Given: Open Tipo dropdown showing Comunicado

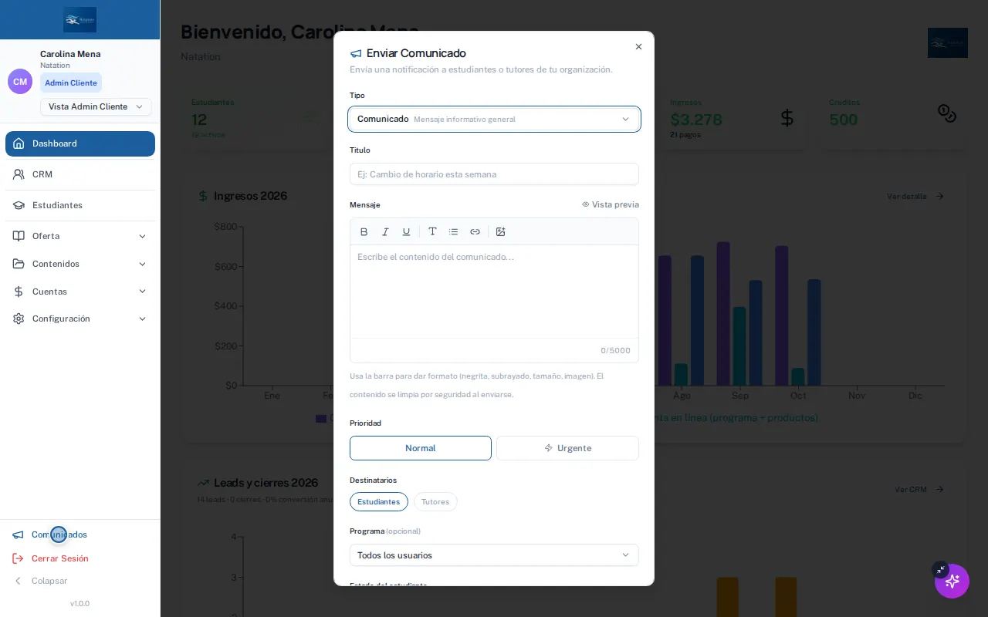Looking at the screenshot, I should tap(494, 119).
